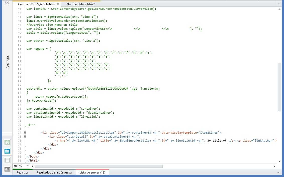The height and width of the screenshot is (177, 284).
Task: Click vertical scrollbar down arrow
Action: 279,161
